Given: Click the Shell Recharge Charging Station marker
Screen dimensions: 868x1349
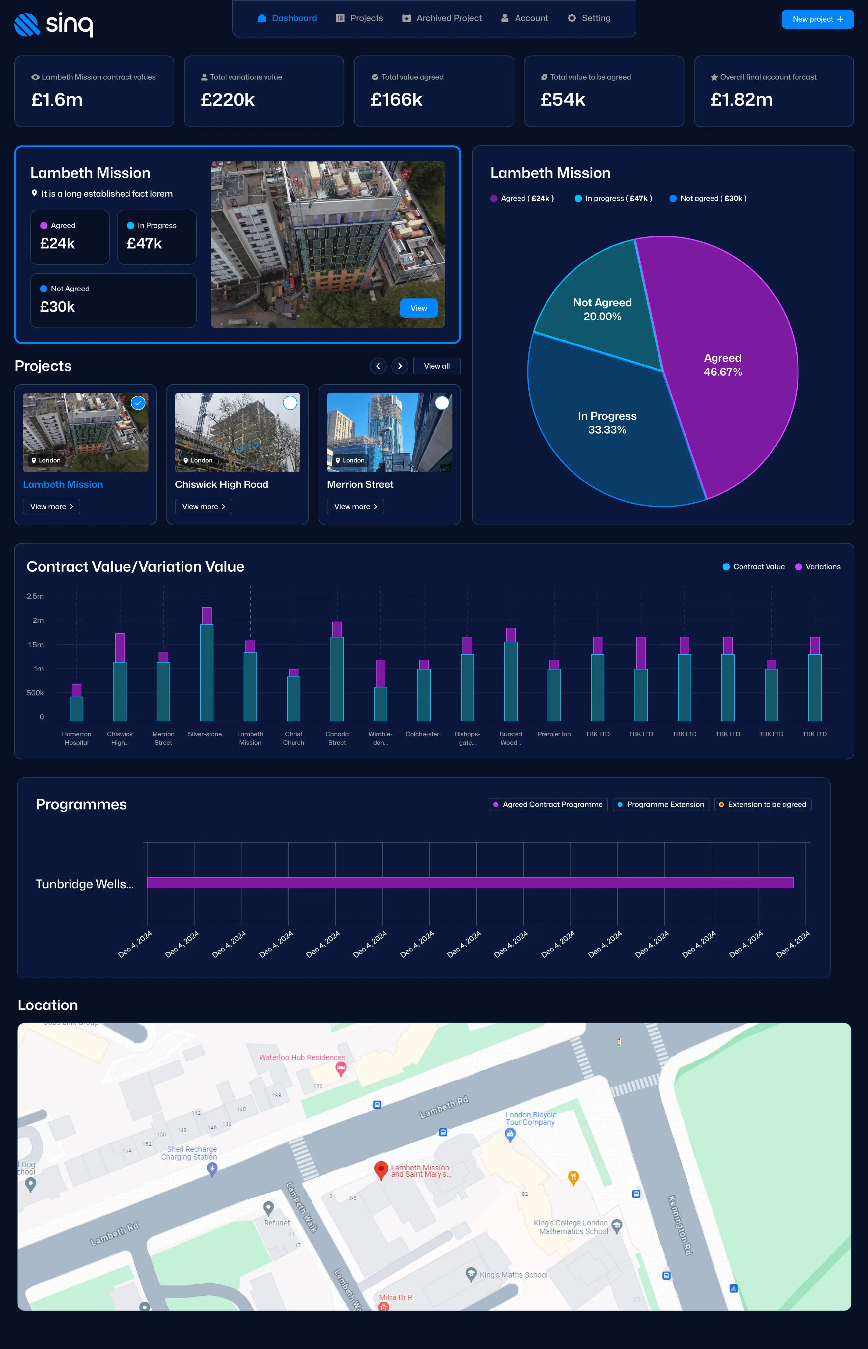Looking at the screenshot, I should [x=212, y=1170].
